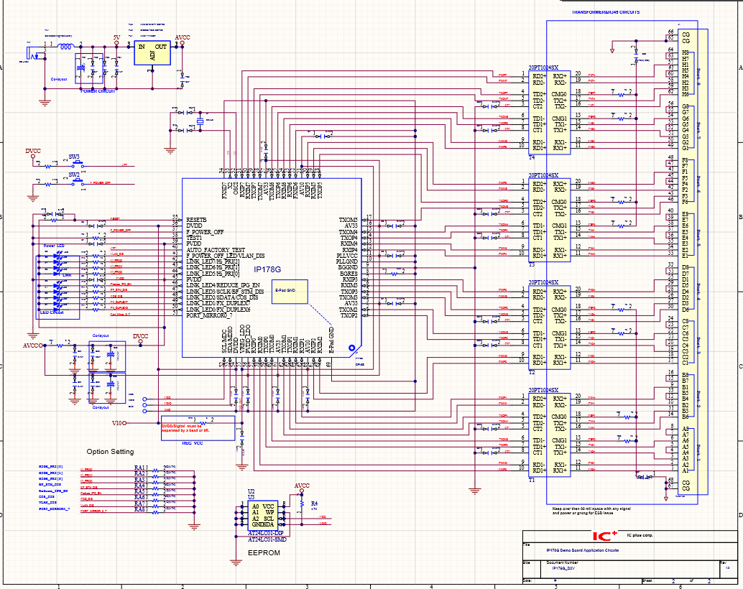Click the LINK_LED1/FX_DUPLEX7 pin name
The height and width of the screenshot is (589, 743).
218,303
